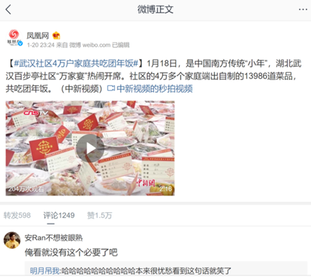The height and width of the screenshot is (277, 311).
Task: Switch to the 评论1249 tab
Action: pos(59,216)
